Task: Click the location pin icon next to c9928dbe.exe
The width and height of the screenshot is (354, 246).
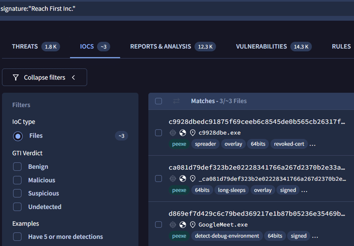Action: [192, 133]
